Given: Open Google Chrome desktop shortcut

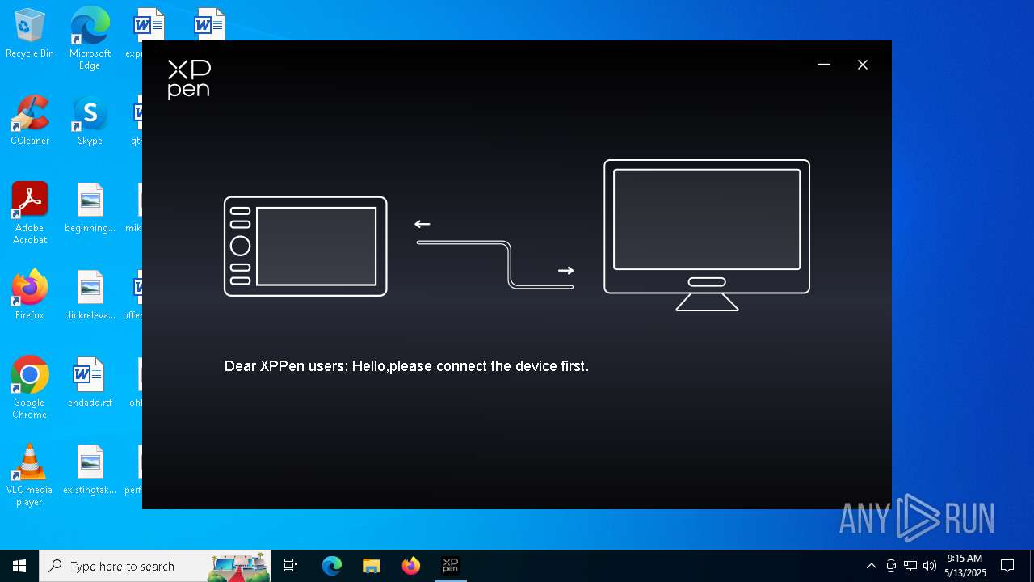Looking at the screenshot, I should (x=30, y=388).
